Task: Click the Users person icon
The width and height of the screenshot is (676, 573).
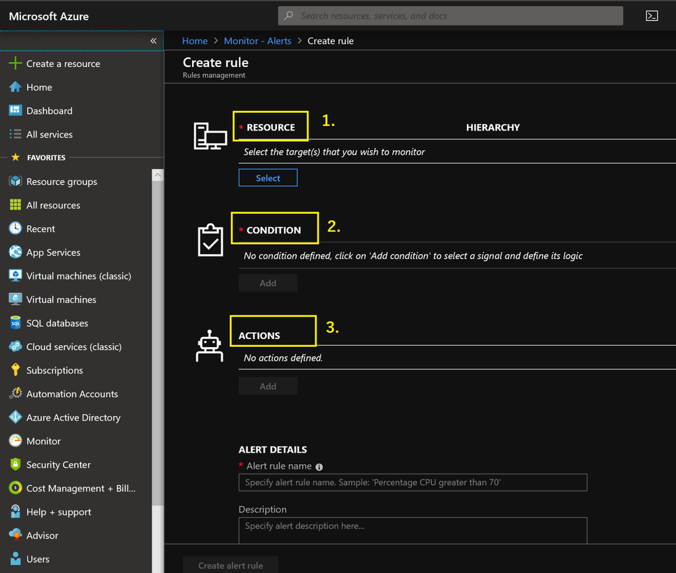Action: point(15,558)
